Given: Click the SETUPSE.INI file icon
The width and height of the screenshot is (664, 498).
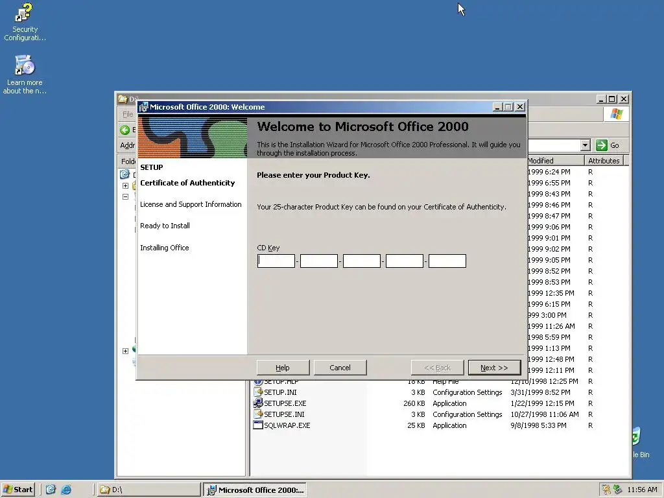Looking at the screenshot, I should (258, 414).
